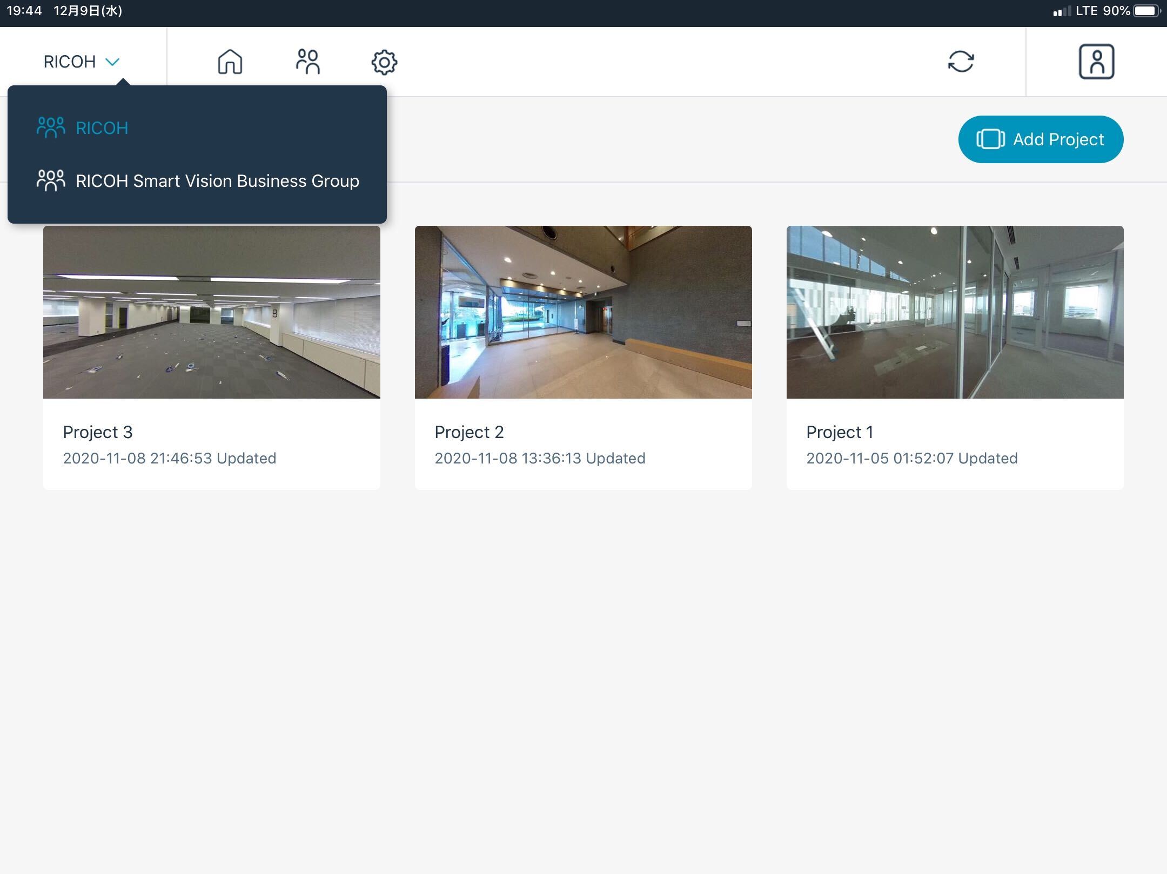Click the camera icon inside Add Project button
The image size is (1167, 874).
(990, 139)
